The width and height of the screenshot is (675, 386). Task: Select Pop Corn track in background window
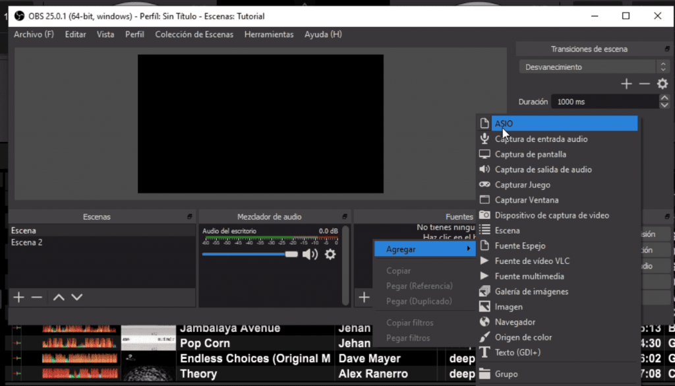coord(205,343)
